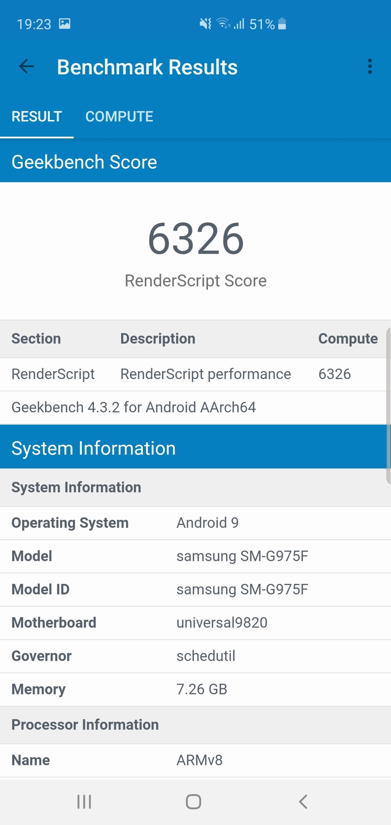Viewport: 391px width, 825px height.
Task: Select the RESULT tab
Action: point(37,116)
